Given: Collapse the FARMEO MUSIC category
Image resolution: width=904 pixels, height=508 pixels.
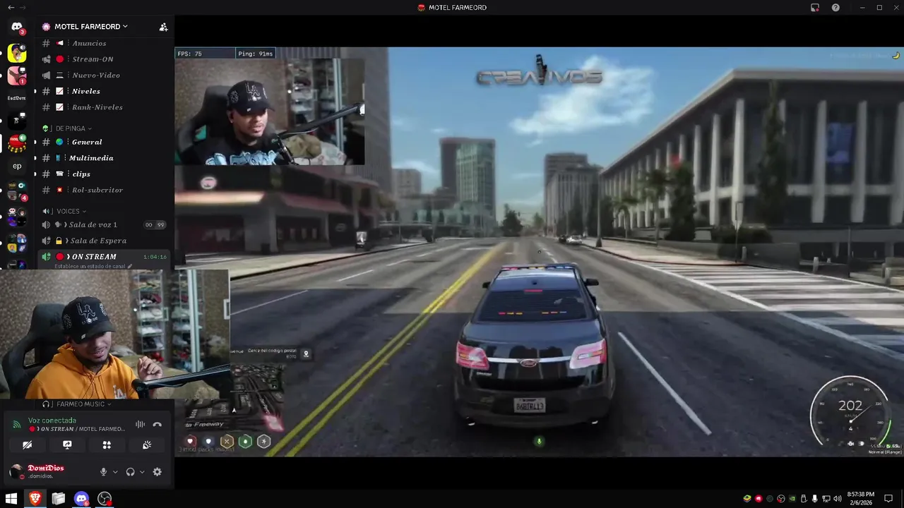Looking at the screenshot, I should [x=77, y=404].
